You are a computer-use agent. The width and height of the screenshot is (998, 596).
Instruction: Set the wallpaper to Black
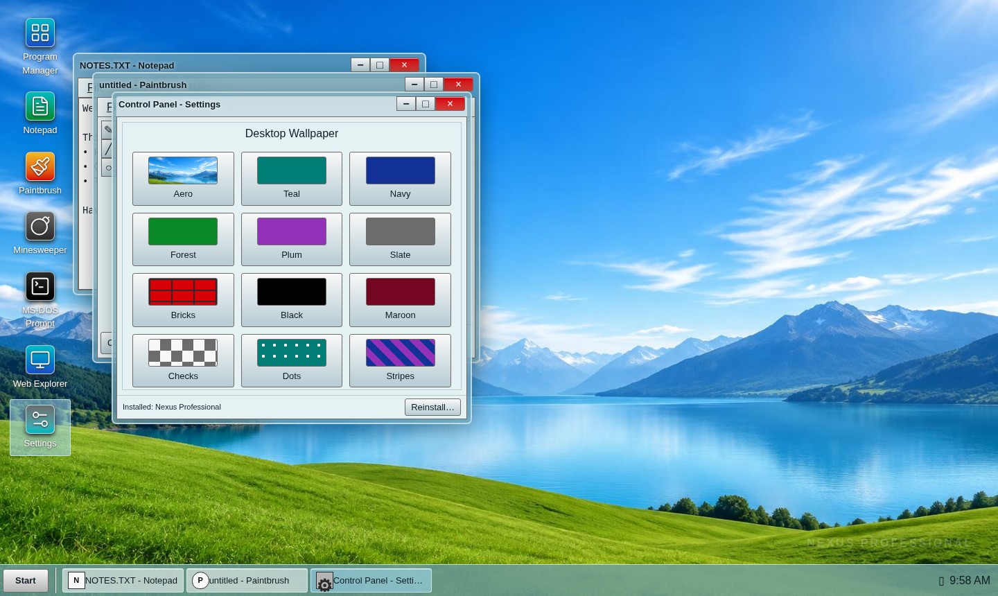tap(292, 300)
